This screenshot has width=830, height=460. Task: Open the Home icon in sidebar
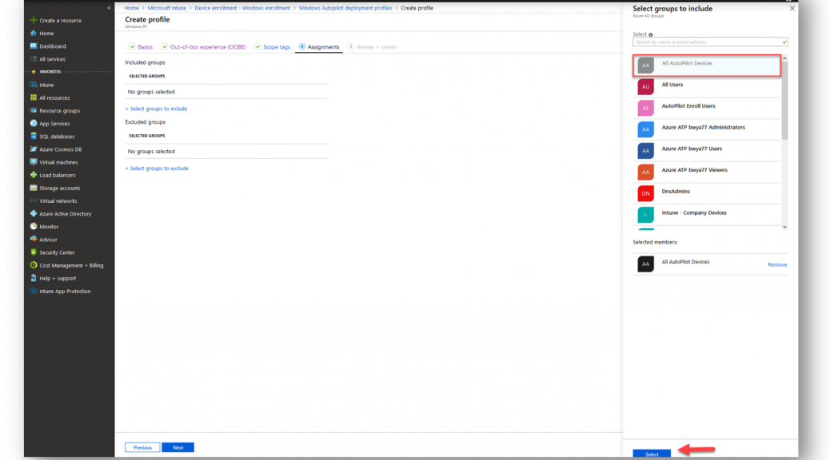click(x=34, y=33)
